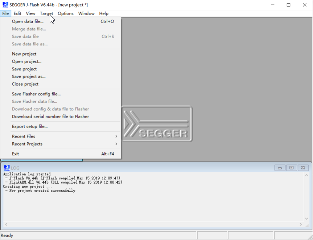Click the LOG window icon
Screen dimensions: 313x240
point(6,167)
